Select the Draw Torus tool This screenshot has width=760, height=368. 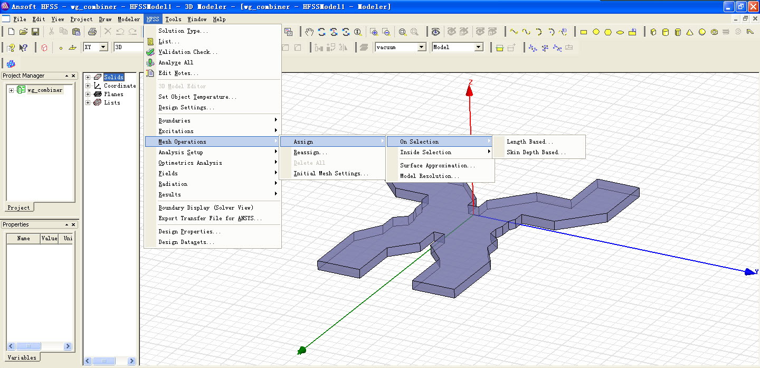(714, 32)
